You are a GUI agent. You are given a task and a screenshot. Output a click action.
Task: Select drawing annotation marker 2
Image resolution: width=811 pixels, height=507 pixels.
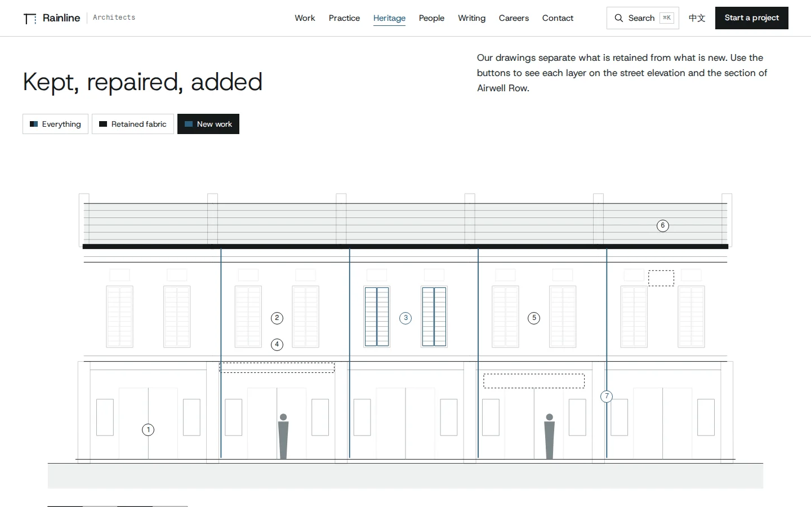[277, 318]
